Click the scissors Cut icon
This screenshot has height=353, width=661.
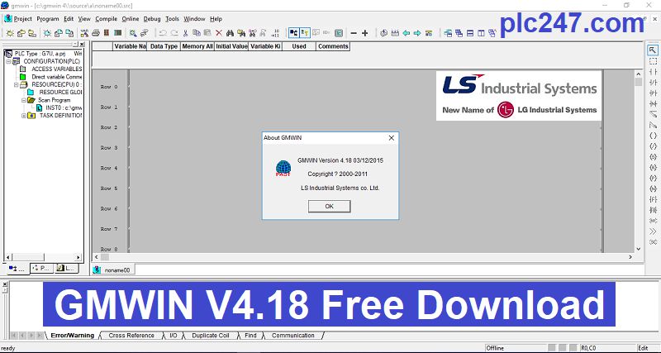click(185, 33)
